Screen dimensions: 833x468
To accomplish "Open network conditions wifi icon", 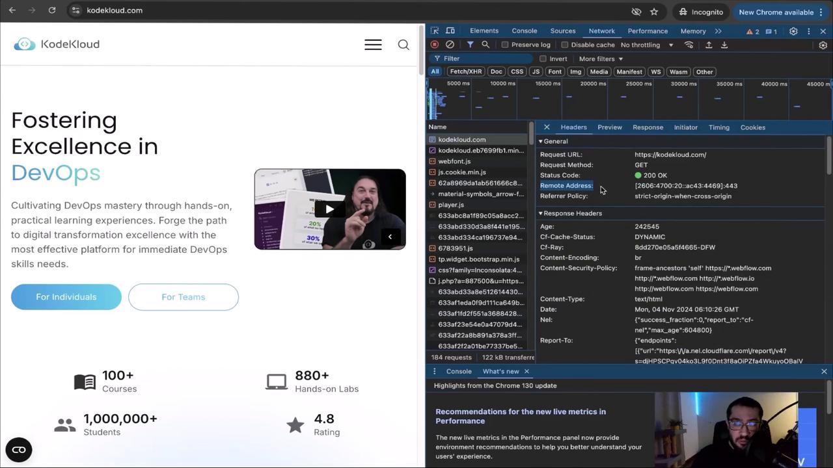I will (x=689, y=45).
